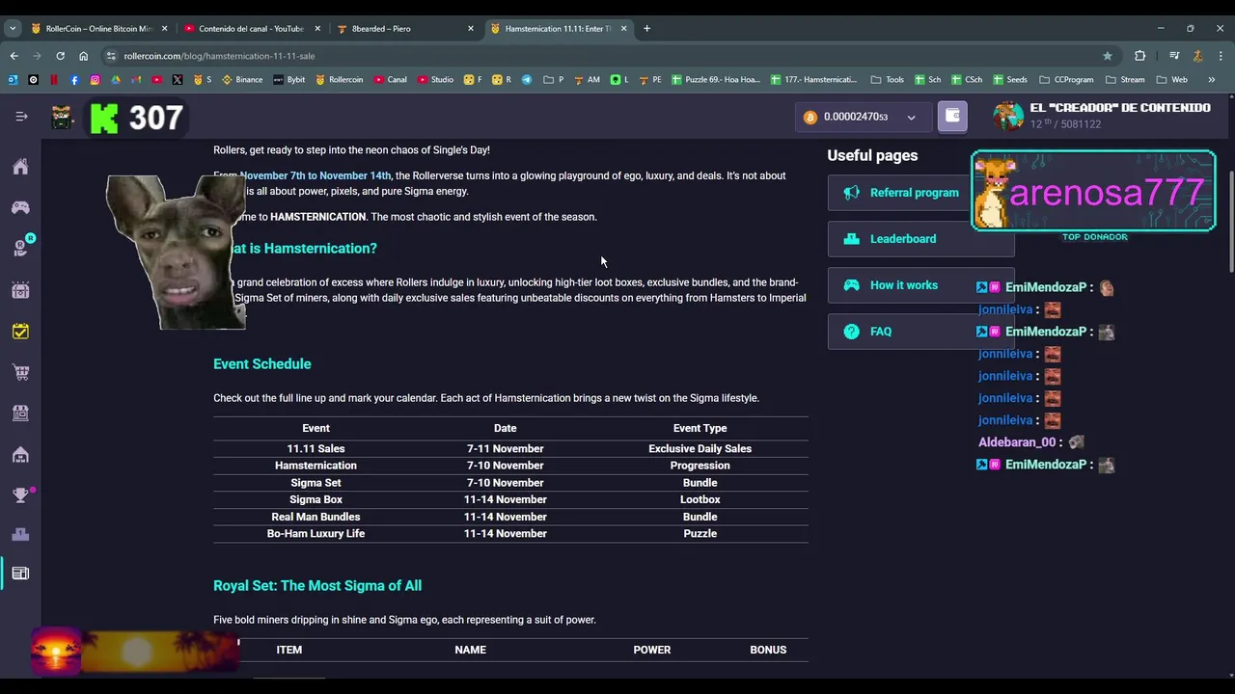This screenshot has height=694, width=1235.
Task: Open the shopping cart store icon
Action: pos(20,372)
